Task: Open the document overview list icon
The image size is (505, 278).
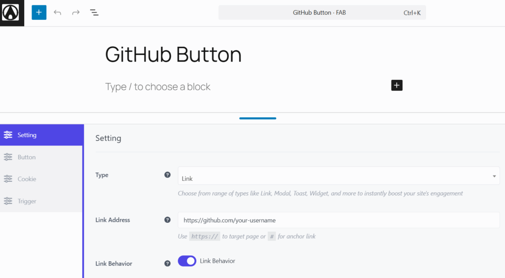Action: 94,12
